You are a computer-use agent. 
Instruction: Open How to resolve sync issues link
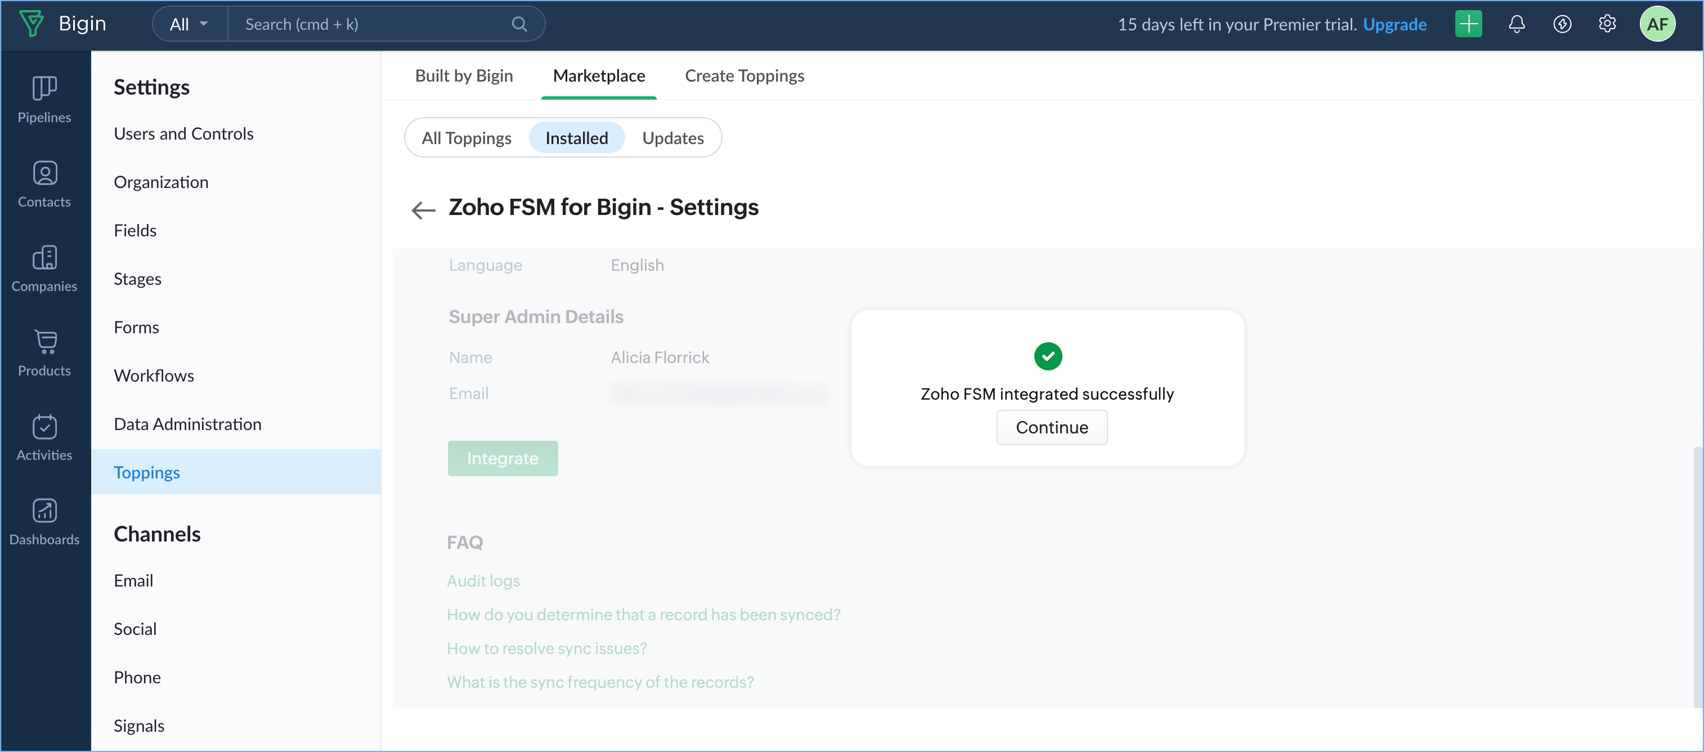(546, 648)
